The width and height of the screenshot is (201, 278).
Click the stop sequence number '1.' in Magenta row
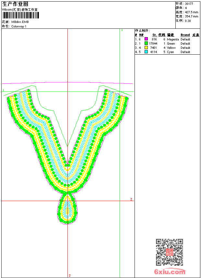(136, 39)
